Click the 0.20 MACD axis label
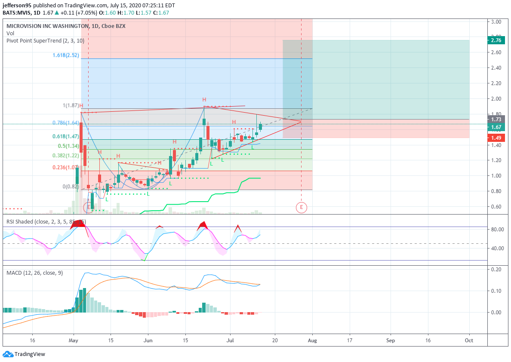 (496, 270)
